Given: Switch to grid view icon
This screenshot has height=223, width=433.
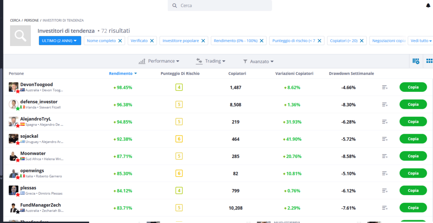Looking at the screenshot, I should pyautogui.click(x=429, y=61).
